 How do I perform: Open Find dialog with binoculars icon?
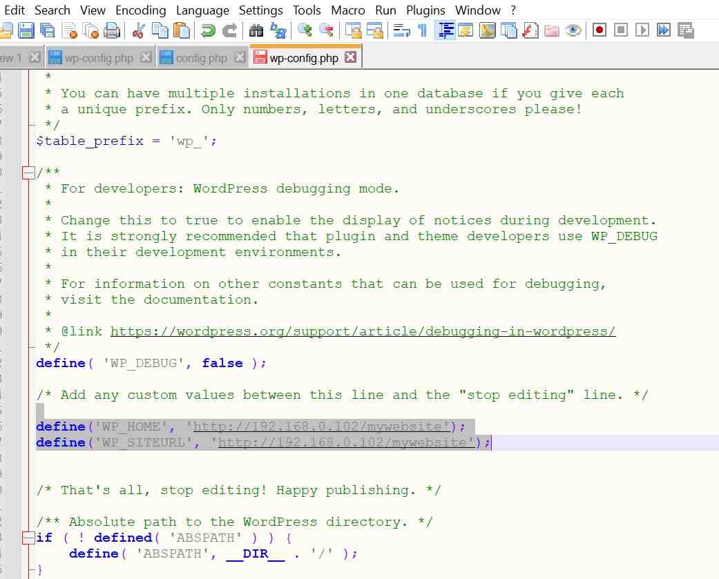point(256,30)
